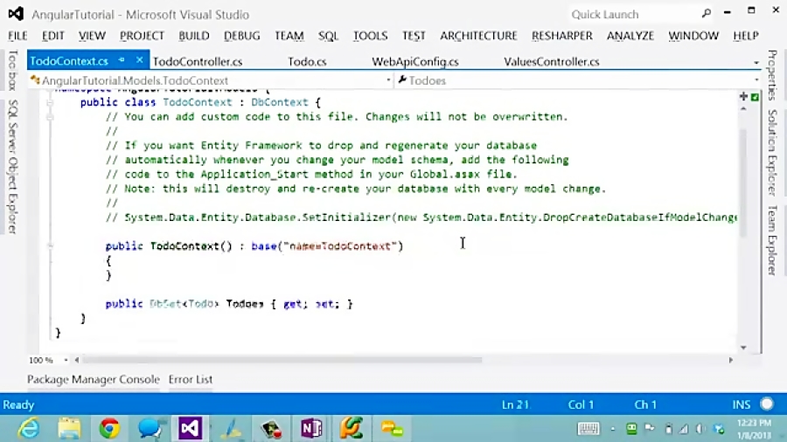Click the volume speaker tray icon
Image resolution: width=787 pixels, height=442 pixels.
700,429
